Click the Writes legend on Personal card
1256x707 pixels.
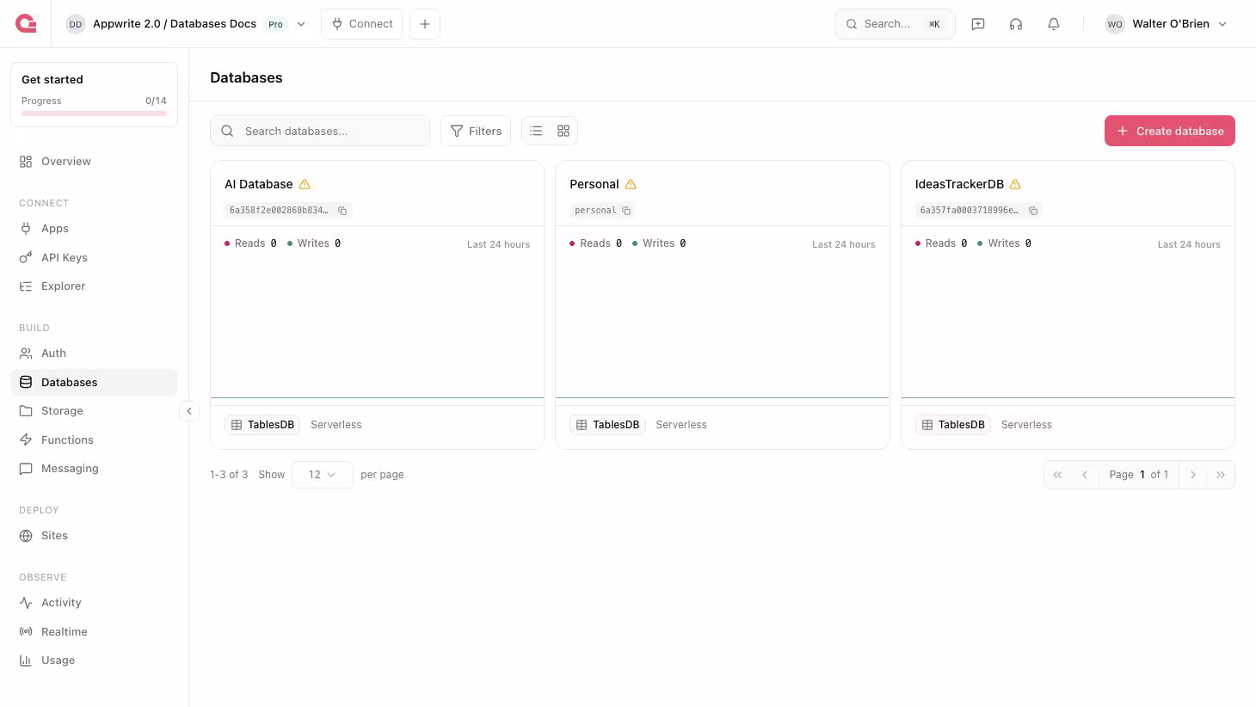click(659, 243)
